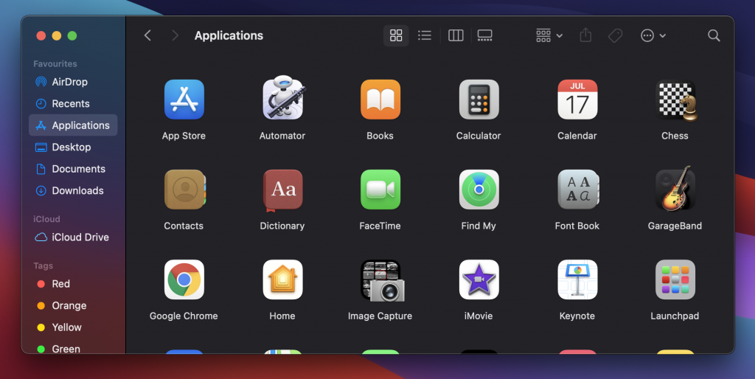
Task: Click the Launchpad app icon
Action: pyautogui.click(x=675, y=279)
